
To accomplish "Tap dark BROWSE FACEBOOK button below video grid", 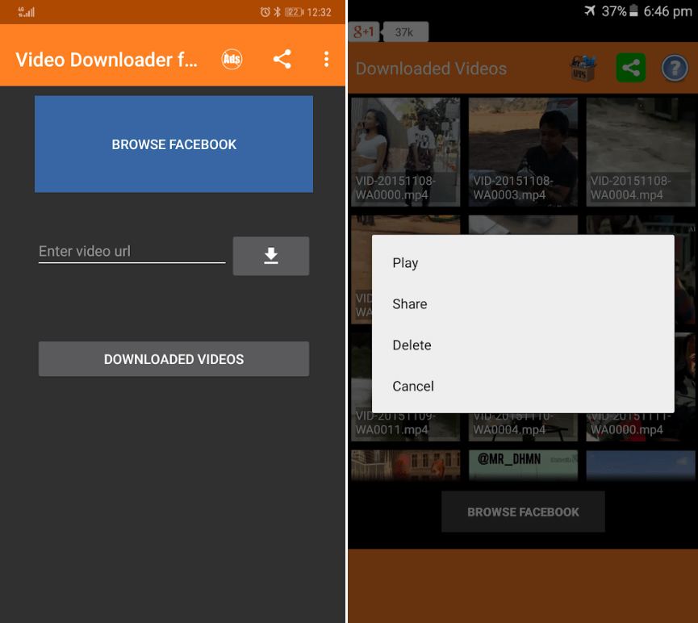I will click(523, 512).
